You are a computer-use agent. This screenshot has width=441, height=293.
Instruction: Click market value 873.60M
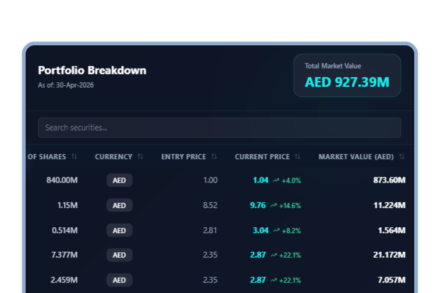[x=389, y=180]
